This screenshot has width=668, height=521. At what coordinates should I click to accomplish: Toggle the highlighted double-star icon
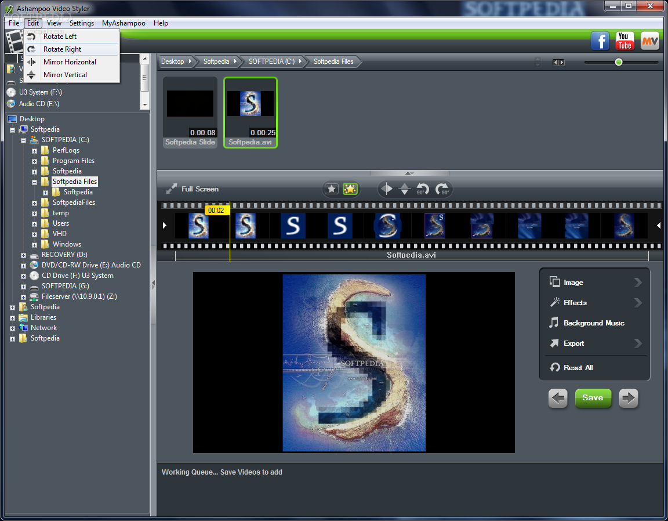point(350,189)
